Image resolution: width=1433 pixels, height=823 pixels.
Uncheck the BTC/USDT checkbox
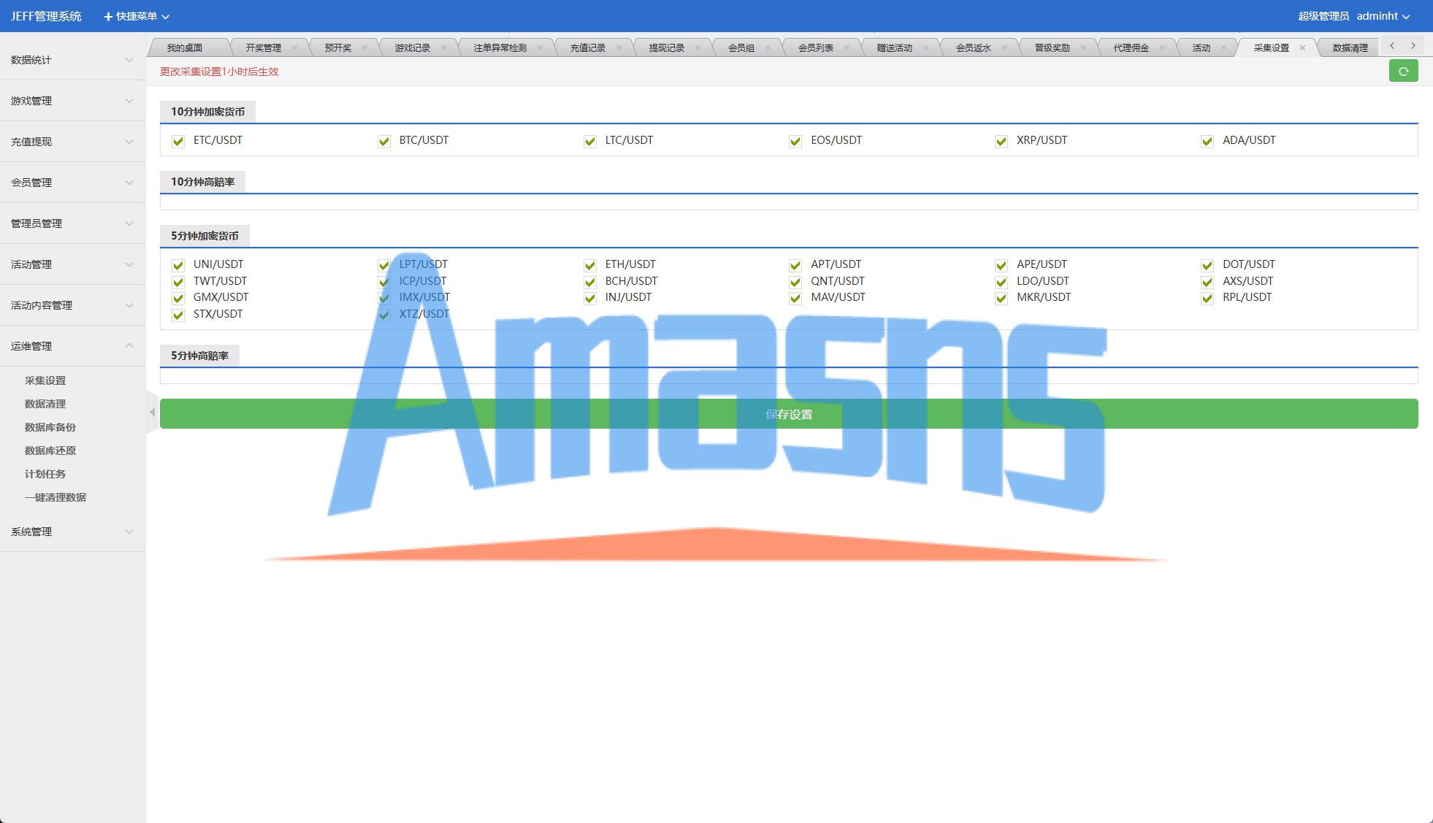click(x=384, y=142)
